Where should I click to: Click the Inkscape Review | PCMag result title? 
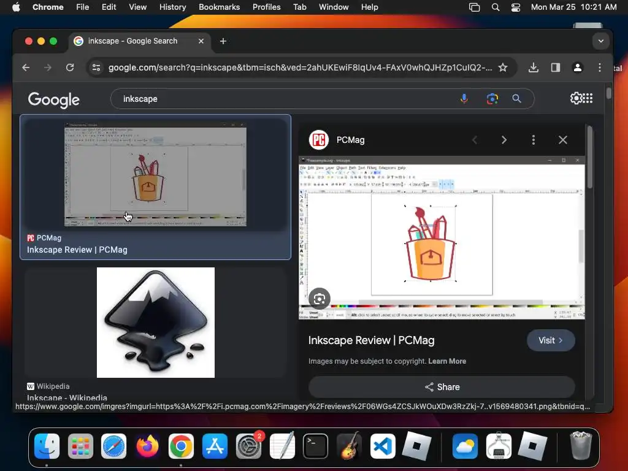click(x=77, y=250)
